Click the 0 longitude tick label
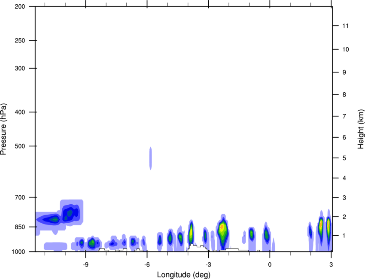Screen dimensions: 365x279 coord(270,264)
